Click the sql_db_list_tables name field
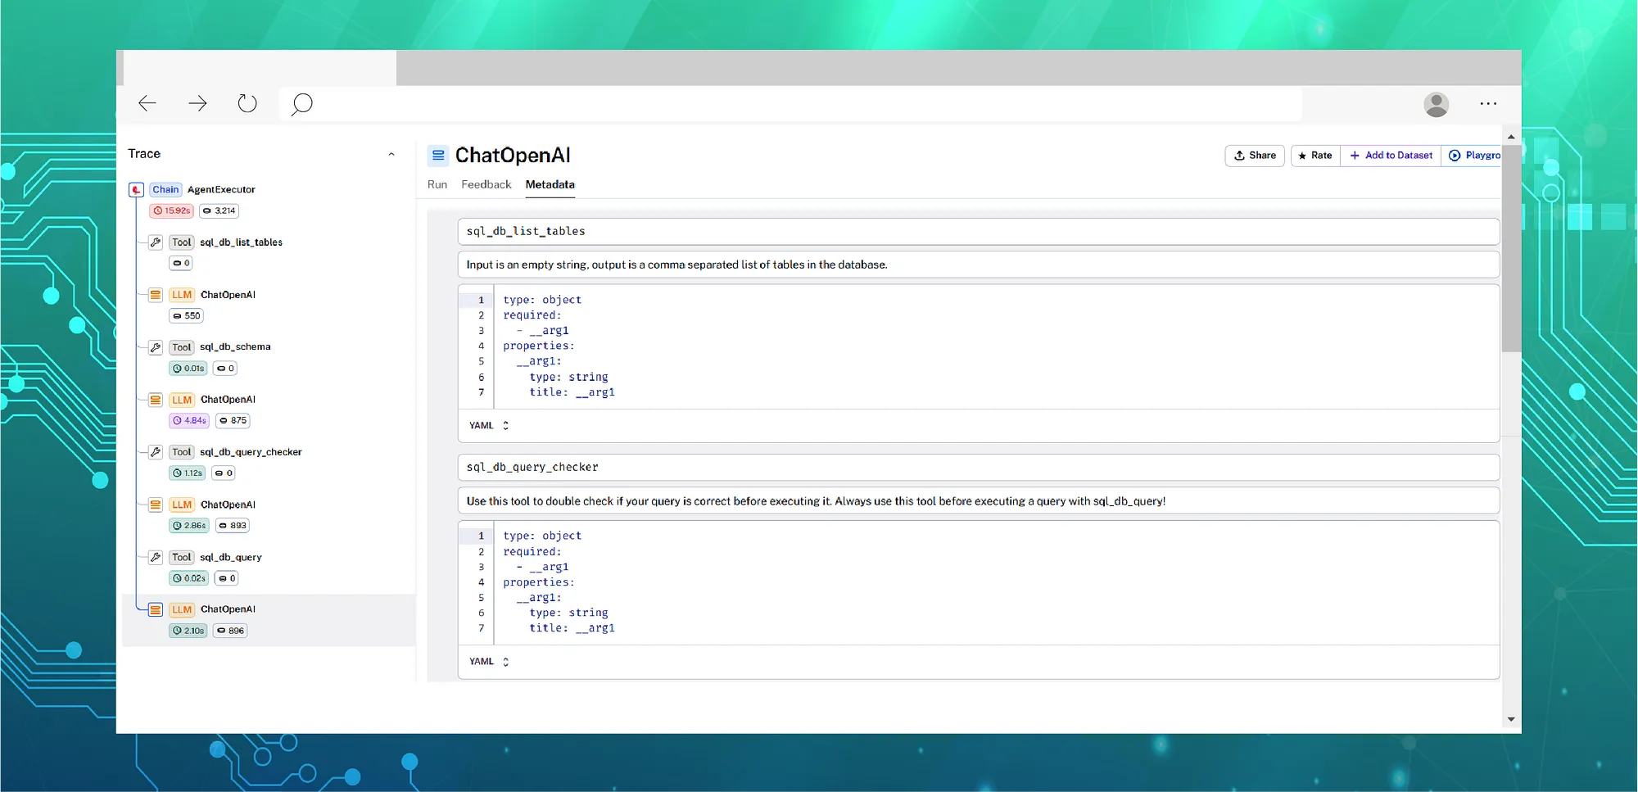This screenshot has width=1638, height=792. [x=978, y=231]
